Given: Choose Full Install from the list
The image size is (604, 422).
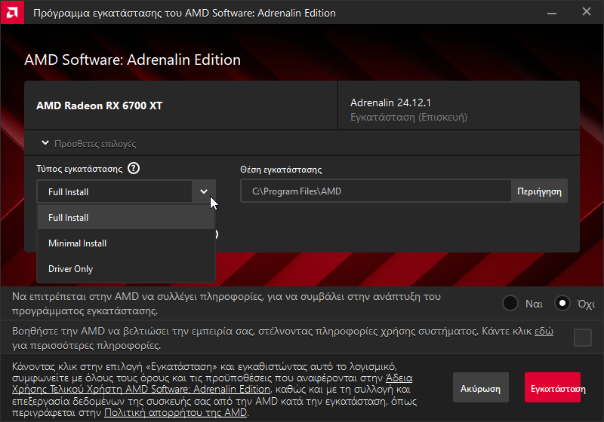Looking at the screenshot, I should pyautogui.click(x=126, y=218).
